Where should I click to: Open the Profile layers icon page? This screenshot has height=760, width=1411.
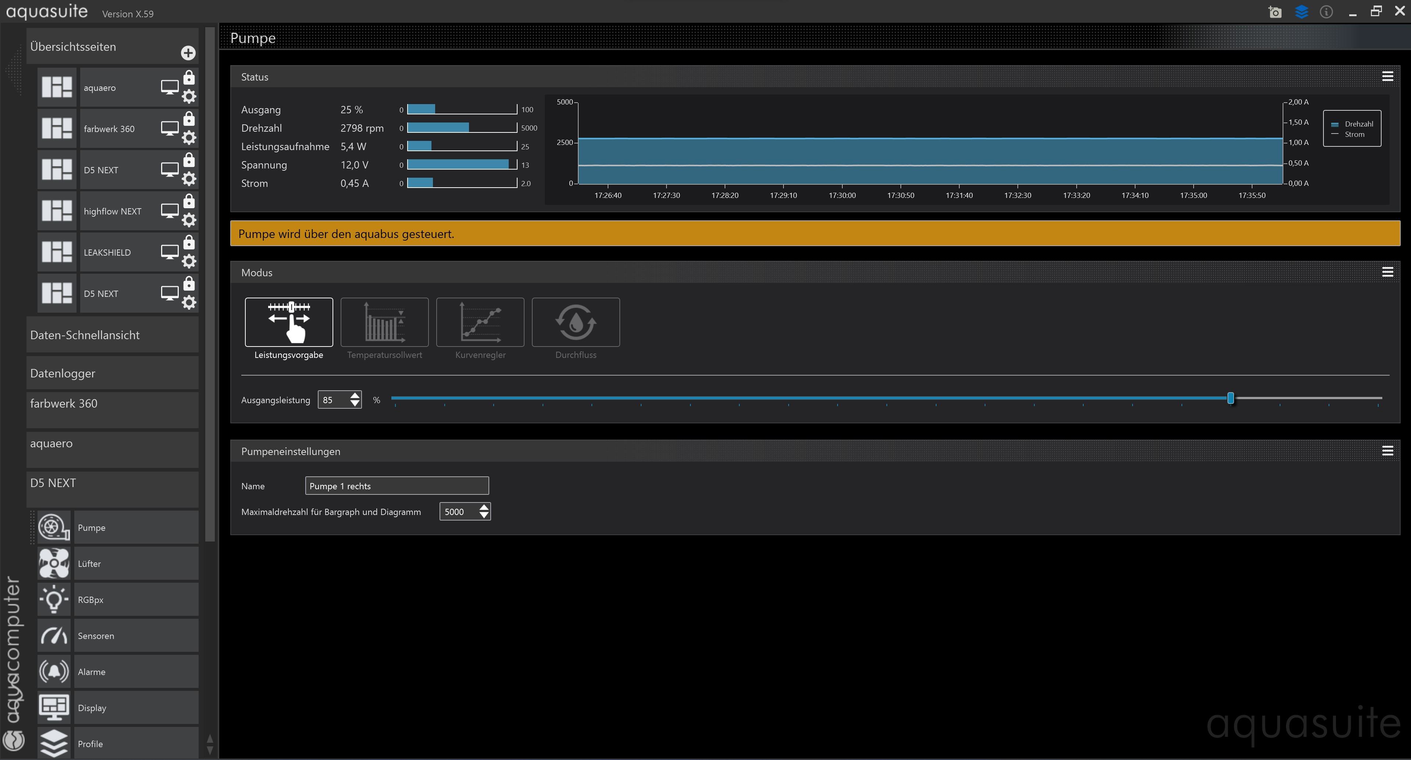54,743
